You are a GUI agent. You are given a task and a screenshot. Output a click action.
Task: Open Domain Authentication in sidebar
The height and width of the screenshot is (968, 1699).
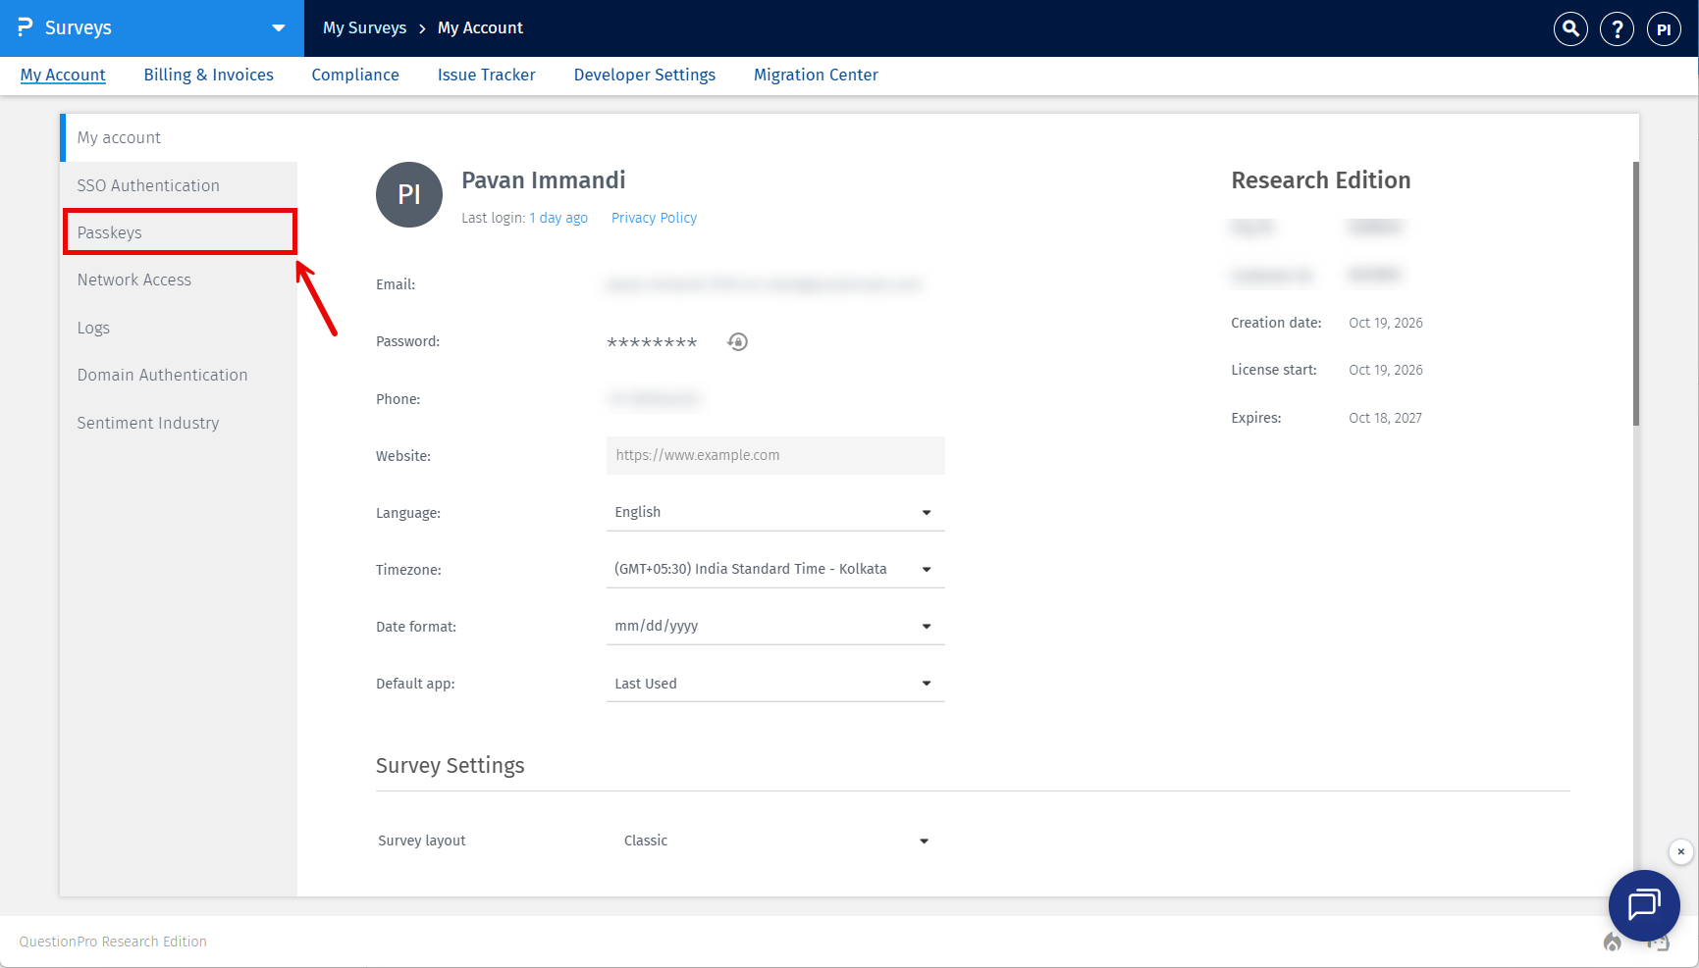[179, 375]
